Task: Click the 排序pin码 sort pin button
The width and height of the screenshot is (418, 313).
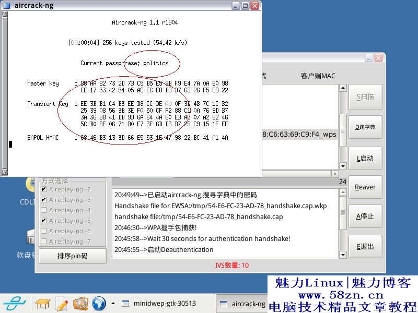Action: (x=73, y=256)
